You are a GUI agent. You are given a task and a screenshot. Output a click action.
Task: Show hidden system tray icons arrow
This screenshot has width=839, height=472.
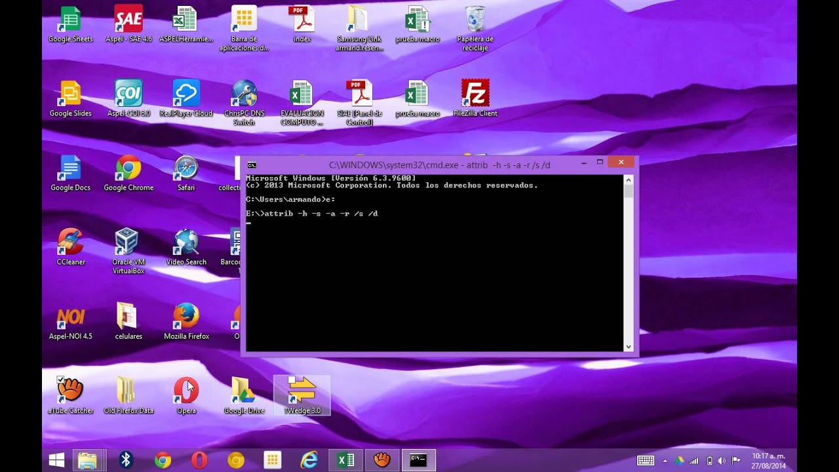pyautogui.click(x=666, y=462)
